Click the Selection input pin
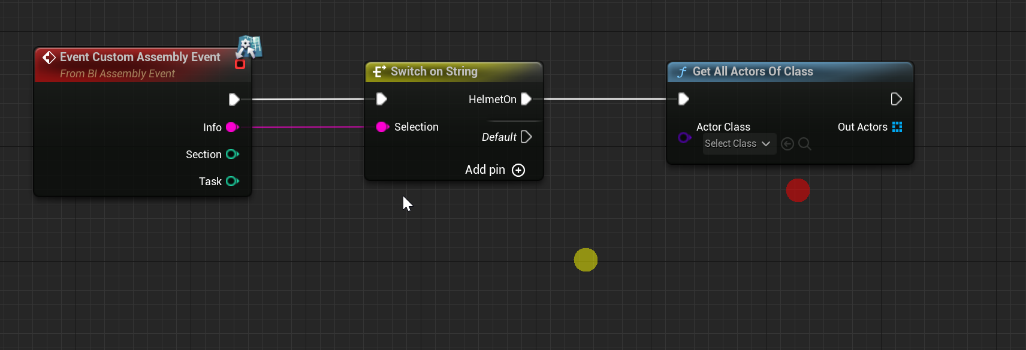 tap(382, 126)
